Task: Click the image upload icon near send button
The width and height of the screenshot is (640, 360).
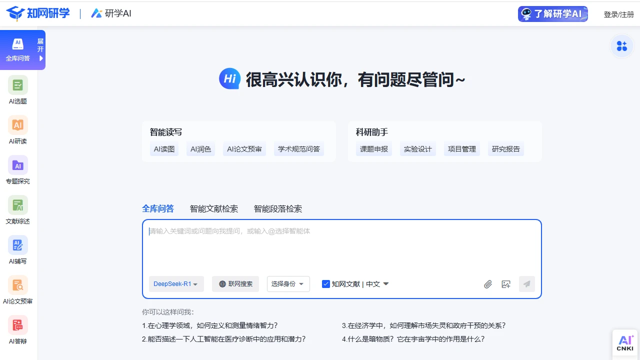Action: (506, 284)
